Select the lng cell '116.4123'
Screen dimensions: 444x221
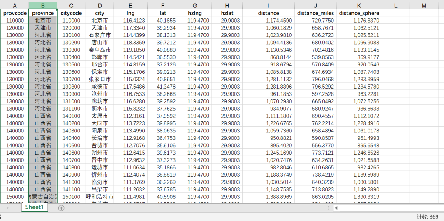[130, 21]
